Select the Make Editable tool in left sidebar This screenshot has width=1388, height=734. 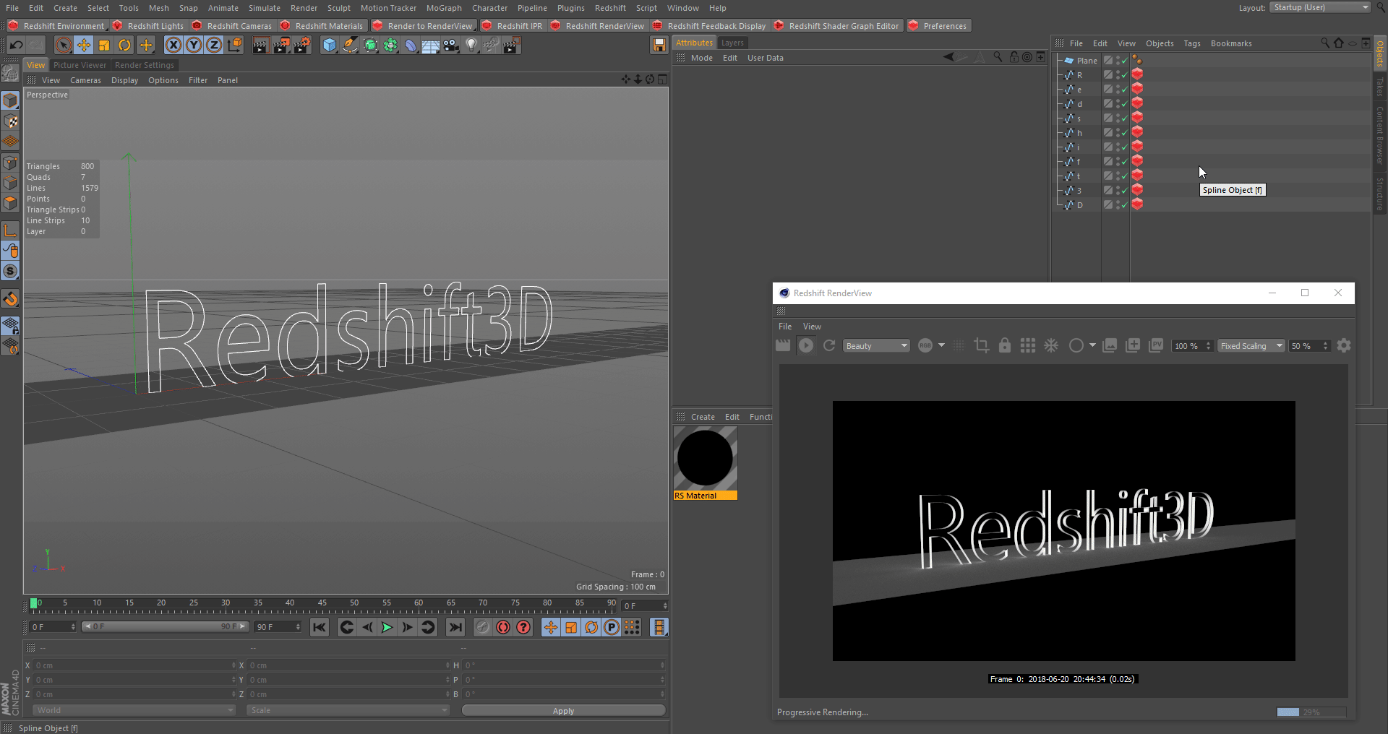(11, 73)
